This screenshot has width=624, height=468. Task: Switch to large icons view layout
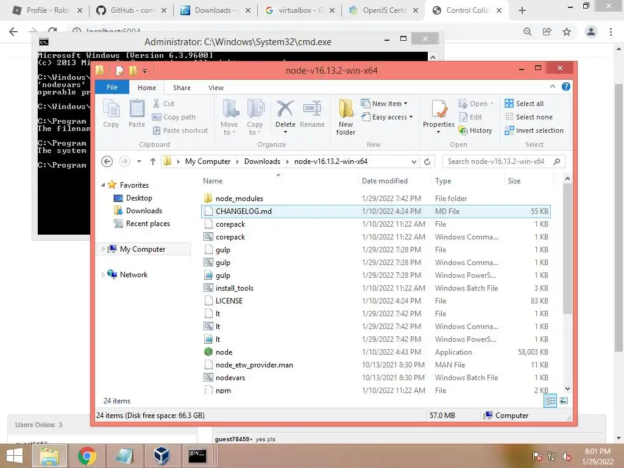(564, 401)
